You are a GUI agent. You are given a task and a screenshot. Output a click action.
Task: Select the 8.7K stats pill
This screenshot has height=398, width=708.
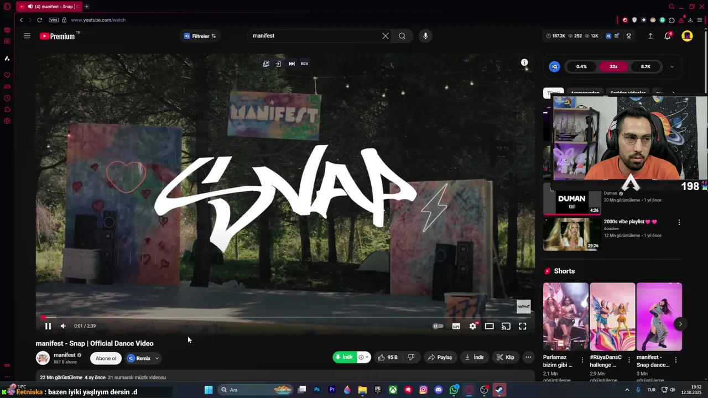coord(645,66)
